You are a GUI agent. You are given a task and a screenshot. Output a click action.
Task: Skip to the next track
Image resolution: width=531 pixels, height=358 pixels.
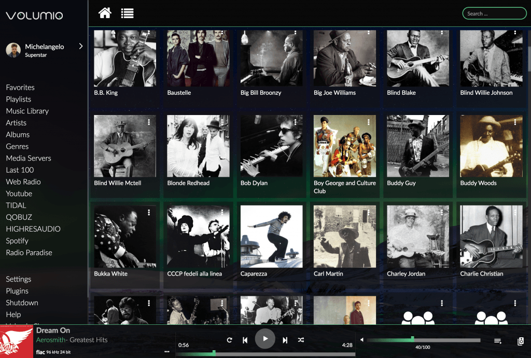point(284,339)
